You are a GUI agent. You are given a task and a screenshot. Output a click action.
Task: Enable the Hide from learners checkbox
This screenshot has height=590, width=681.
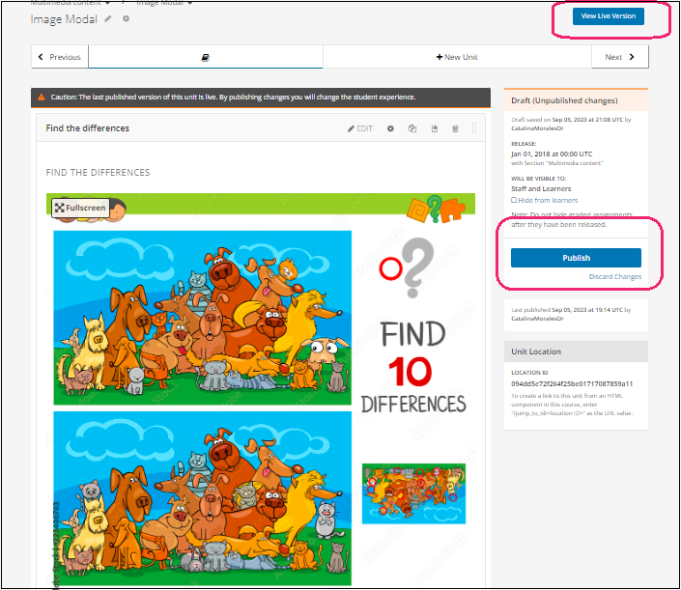coord(514,200)
